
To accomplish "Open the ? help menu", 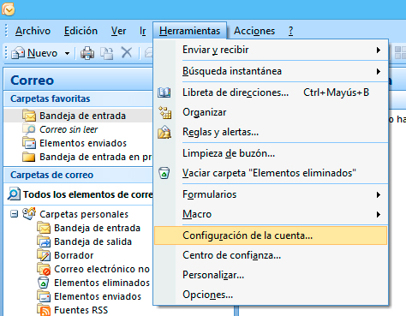I will coord(290,31).
